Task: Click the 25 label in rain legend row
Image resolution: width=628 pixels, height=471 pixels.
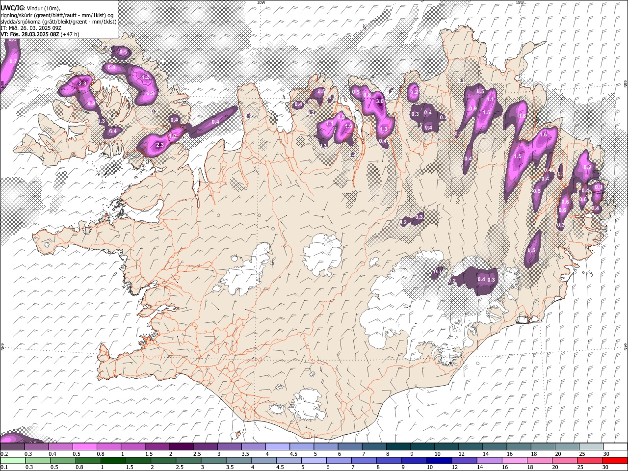Action: 581,468
